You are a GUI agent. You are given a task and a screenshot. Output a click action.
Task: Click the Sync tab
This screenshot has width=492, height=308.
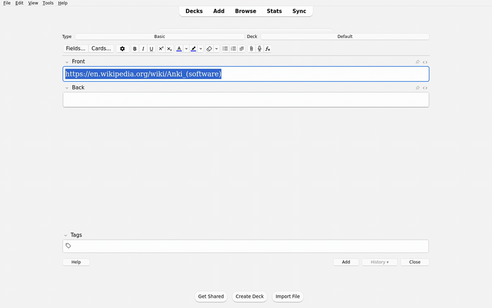[x=299, y=11]
